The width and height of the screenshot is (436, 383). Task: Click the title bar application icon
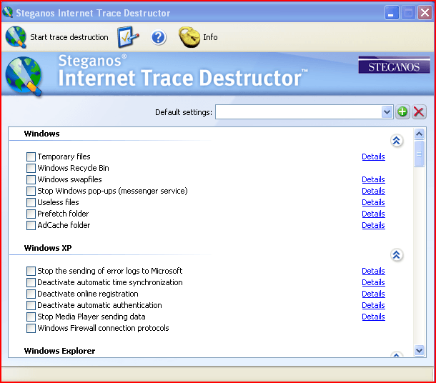[8, 12]
